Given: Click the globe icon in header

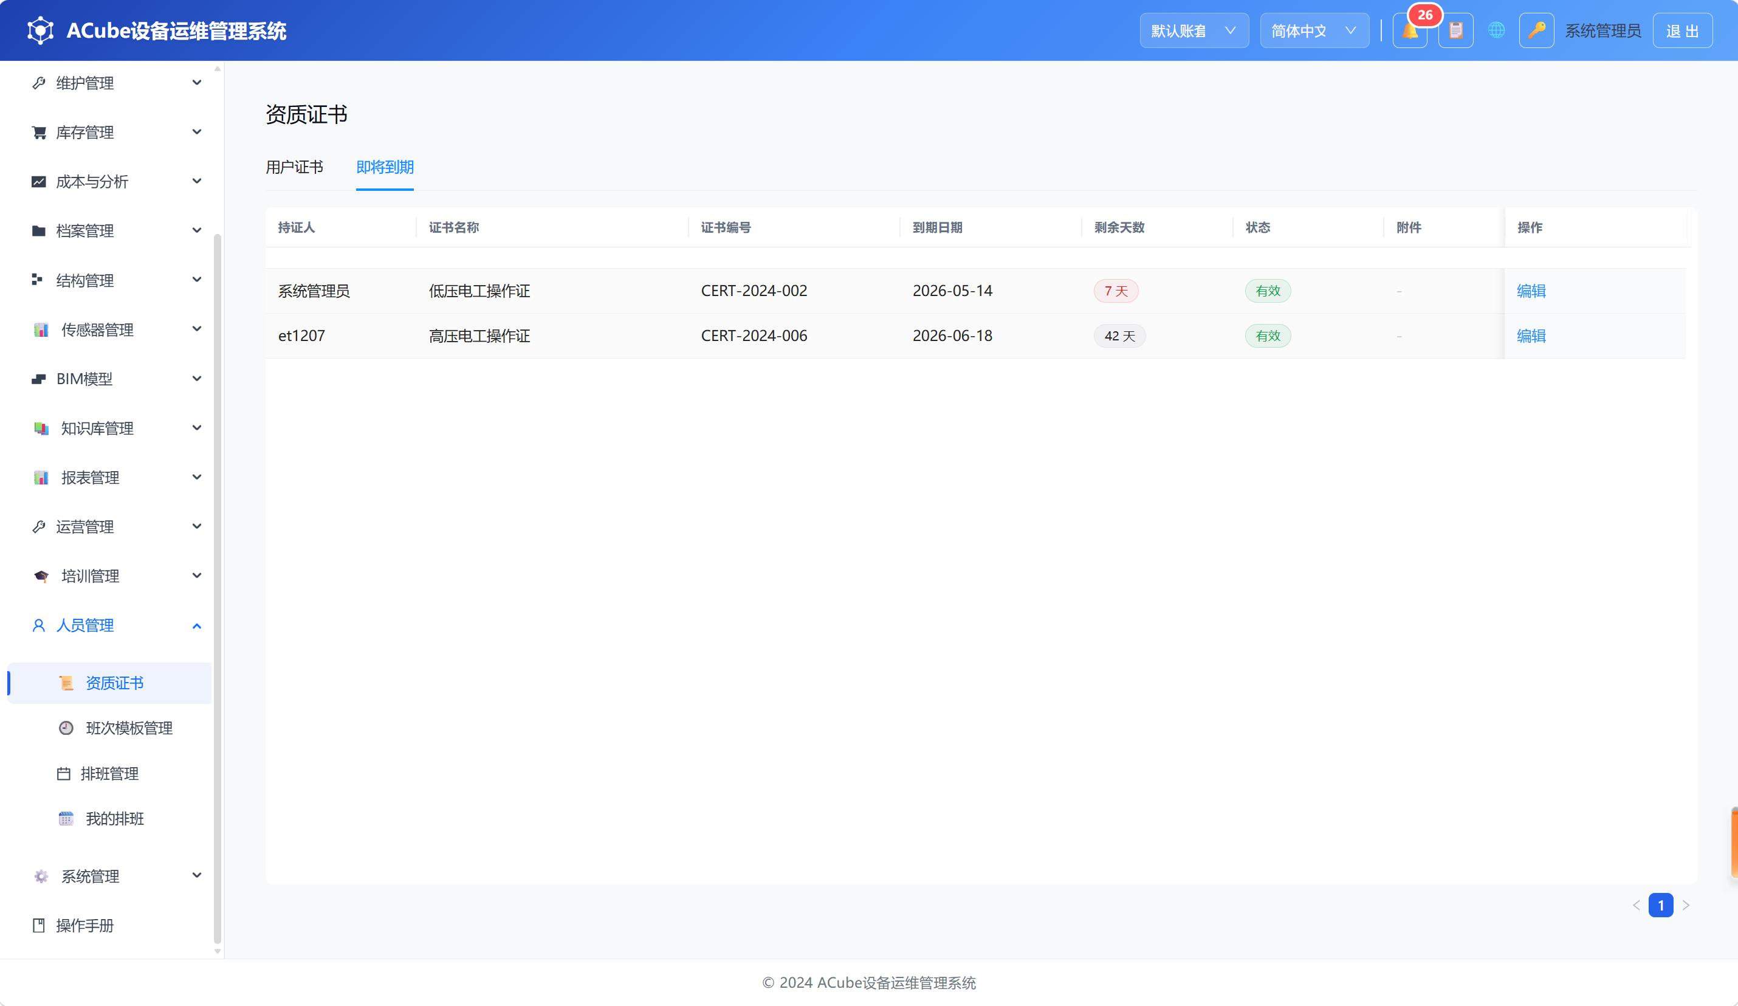Looking at the screenshot, I should (1496, 30).
